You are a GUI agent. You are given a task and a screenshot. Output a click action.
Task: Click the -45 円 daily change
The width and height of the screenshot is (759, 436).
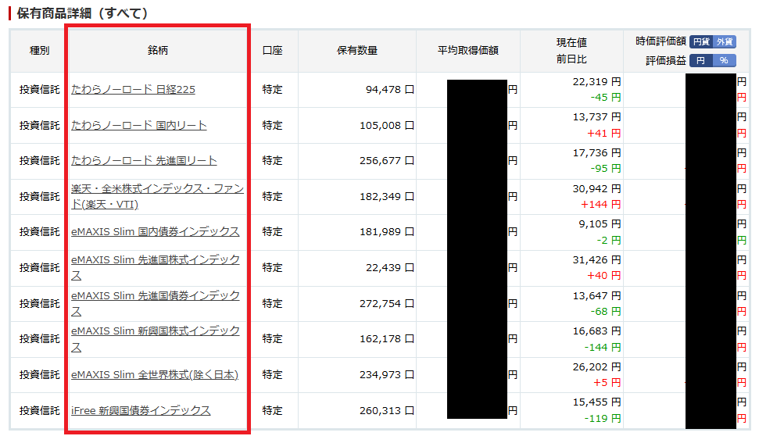pos(606,97)
